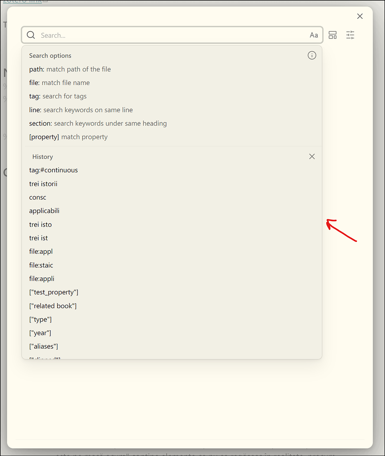Select tag:#continuous from history

[x=53, y=170]
